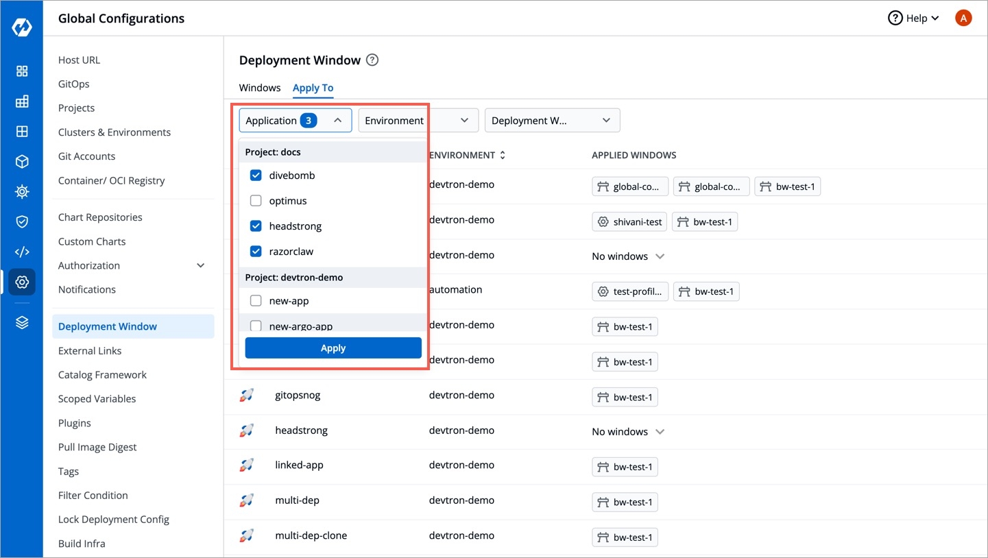Open the Help menu
The width and height of the screenshot is (988, 558).
pos(913,19)
